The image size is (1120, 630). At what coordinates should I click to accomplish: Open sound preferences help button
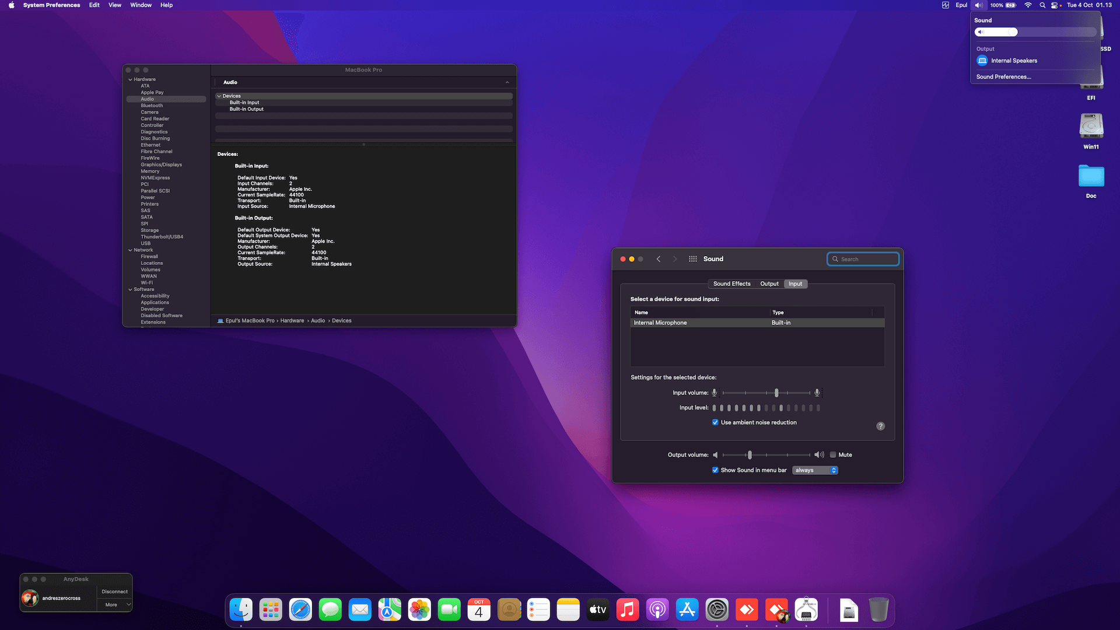(x=881, y=426)
